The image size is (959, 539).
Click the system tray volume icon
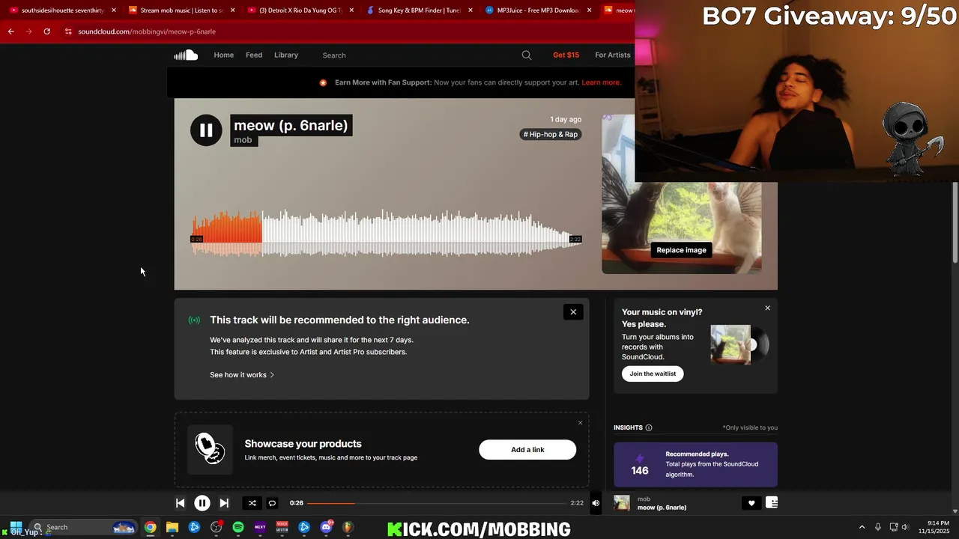pyautogui.click(x=905, y=527)
